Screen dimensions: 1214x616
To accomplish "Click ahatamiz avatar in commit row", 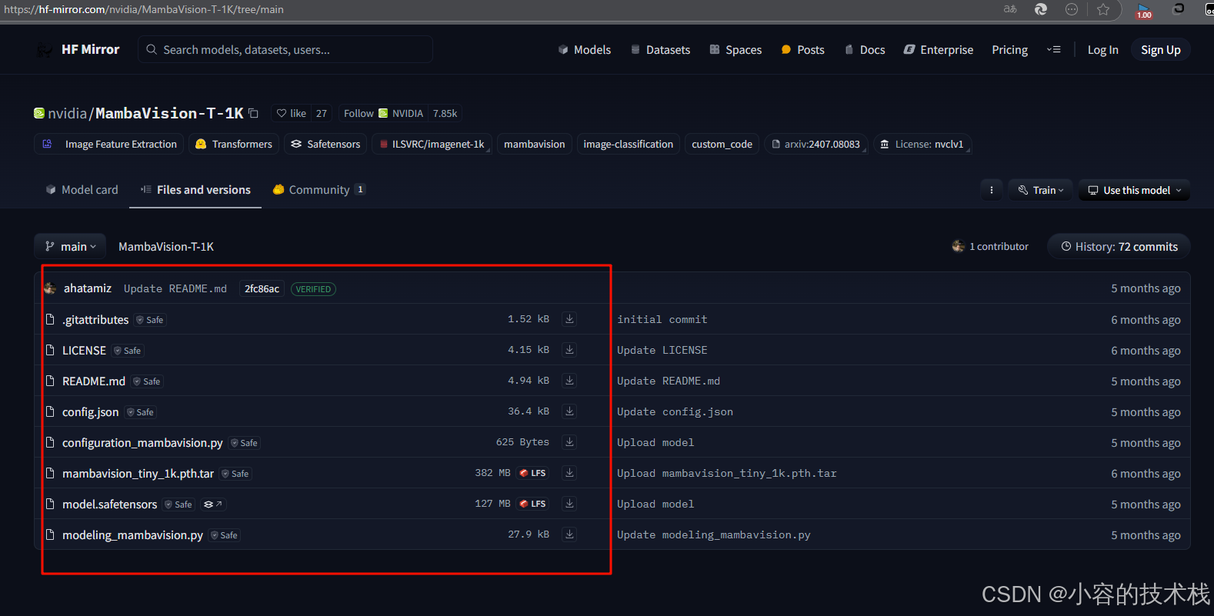I will 50,288.
